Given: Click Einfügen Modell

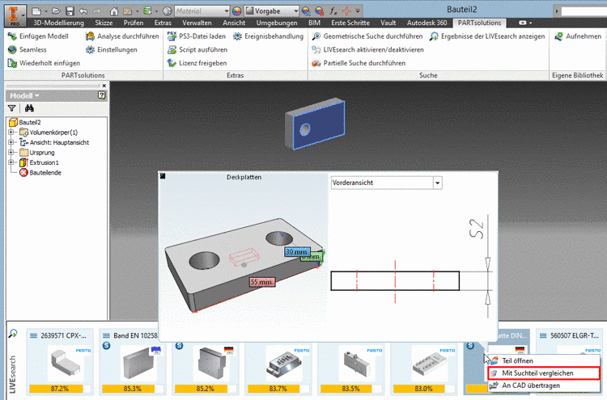Looking at the screenshot, I should pos(38,36).
